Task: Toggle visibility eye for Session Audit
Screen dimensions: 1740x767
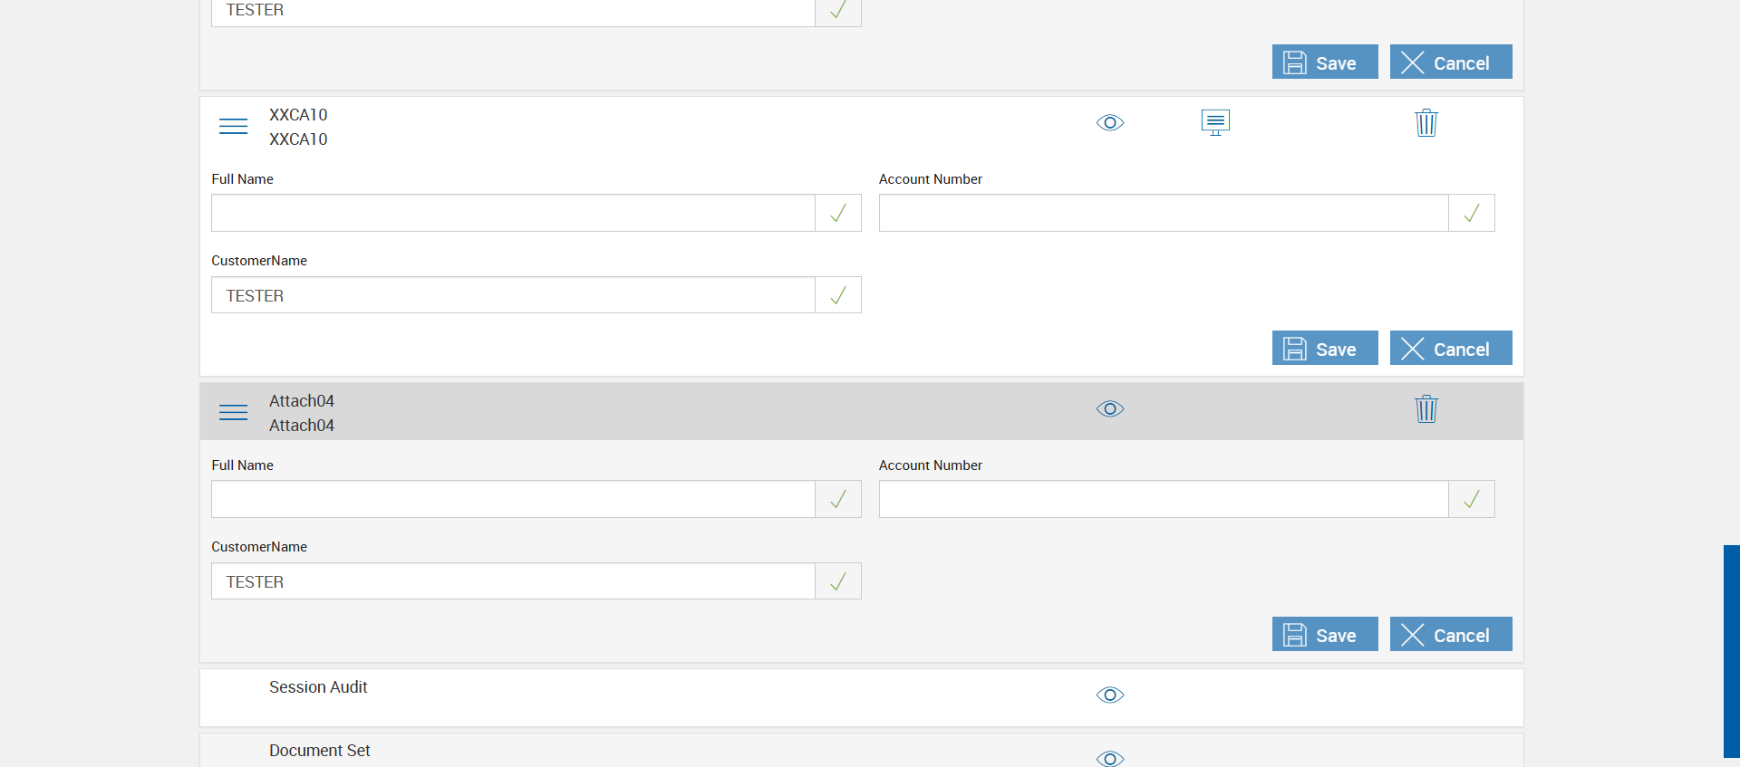Action: click(x=1110, y=695)
